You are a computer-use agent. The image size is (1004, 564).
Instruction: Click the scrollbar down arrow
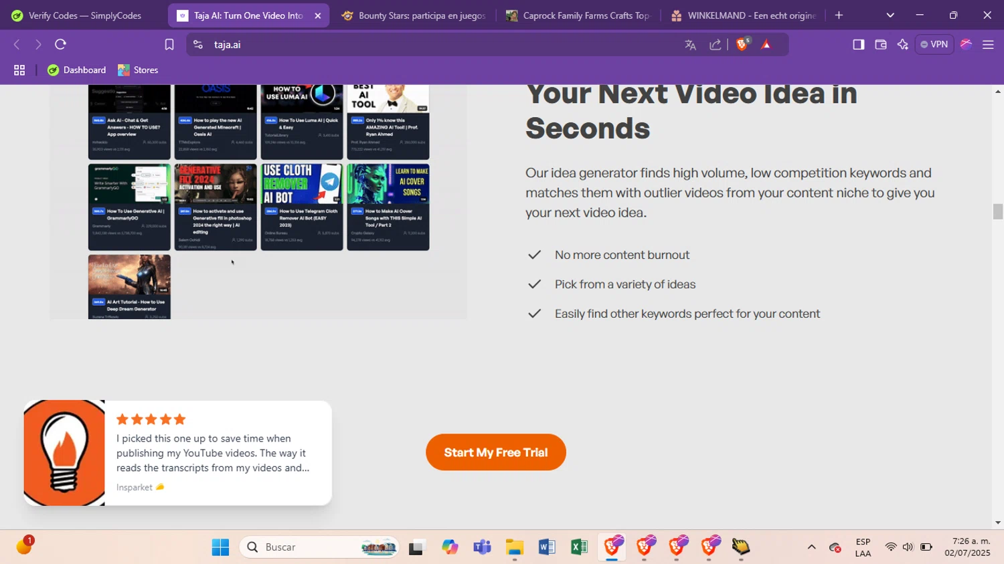998,523
